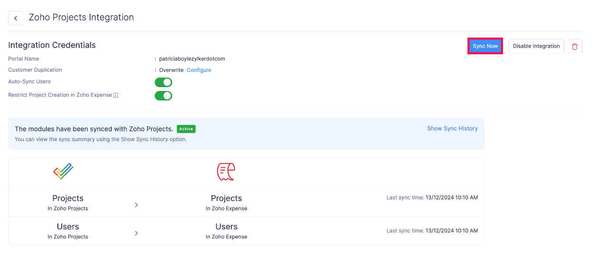Viewport: 605px width, 271px height.
Task: Click the Zoho Expense receipt logo
Action: 226,172
